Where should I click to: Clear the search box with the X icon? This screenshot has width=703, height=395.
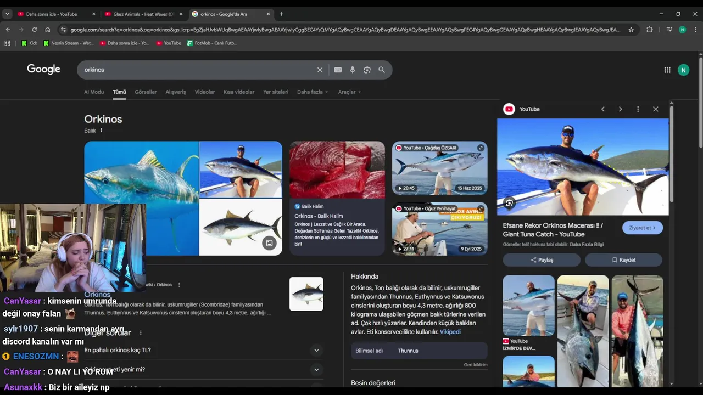pyautogui.click(x=320, y=70)
